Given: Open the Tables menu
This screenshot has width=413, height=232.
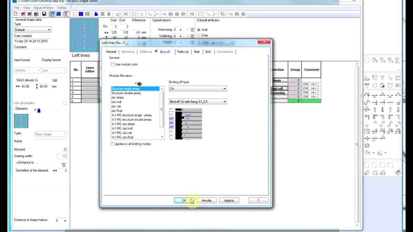Looking at the screenshot, I should click(62, 8).
